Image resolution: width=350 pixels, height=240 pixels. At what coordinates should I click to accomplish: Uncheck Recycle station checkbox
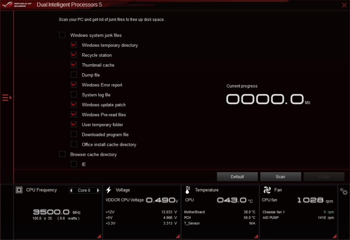pyautogui.click(x=74, y=55)
